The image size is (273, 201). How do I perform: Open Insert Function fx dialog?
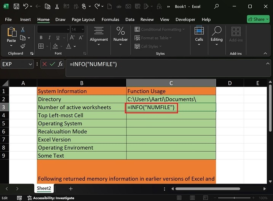pyautogui.click(x=60, y=64)
